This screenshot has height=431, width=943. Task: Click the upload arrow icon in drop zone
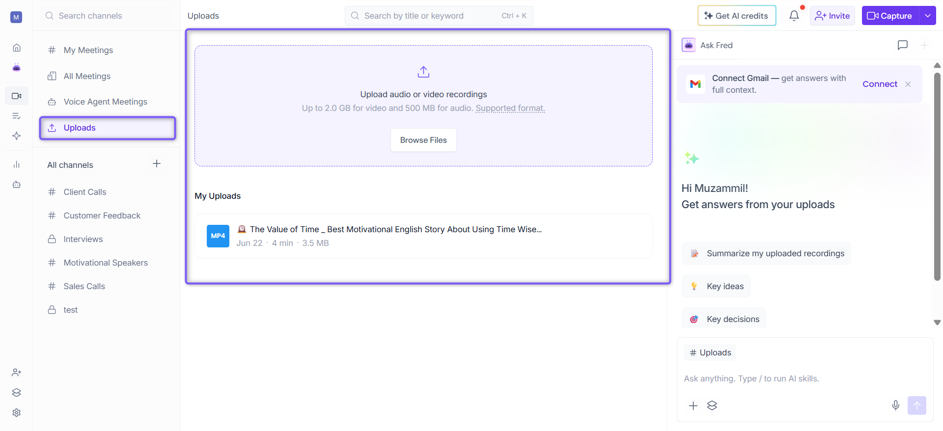coord(423,72)
